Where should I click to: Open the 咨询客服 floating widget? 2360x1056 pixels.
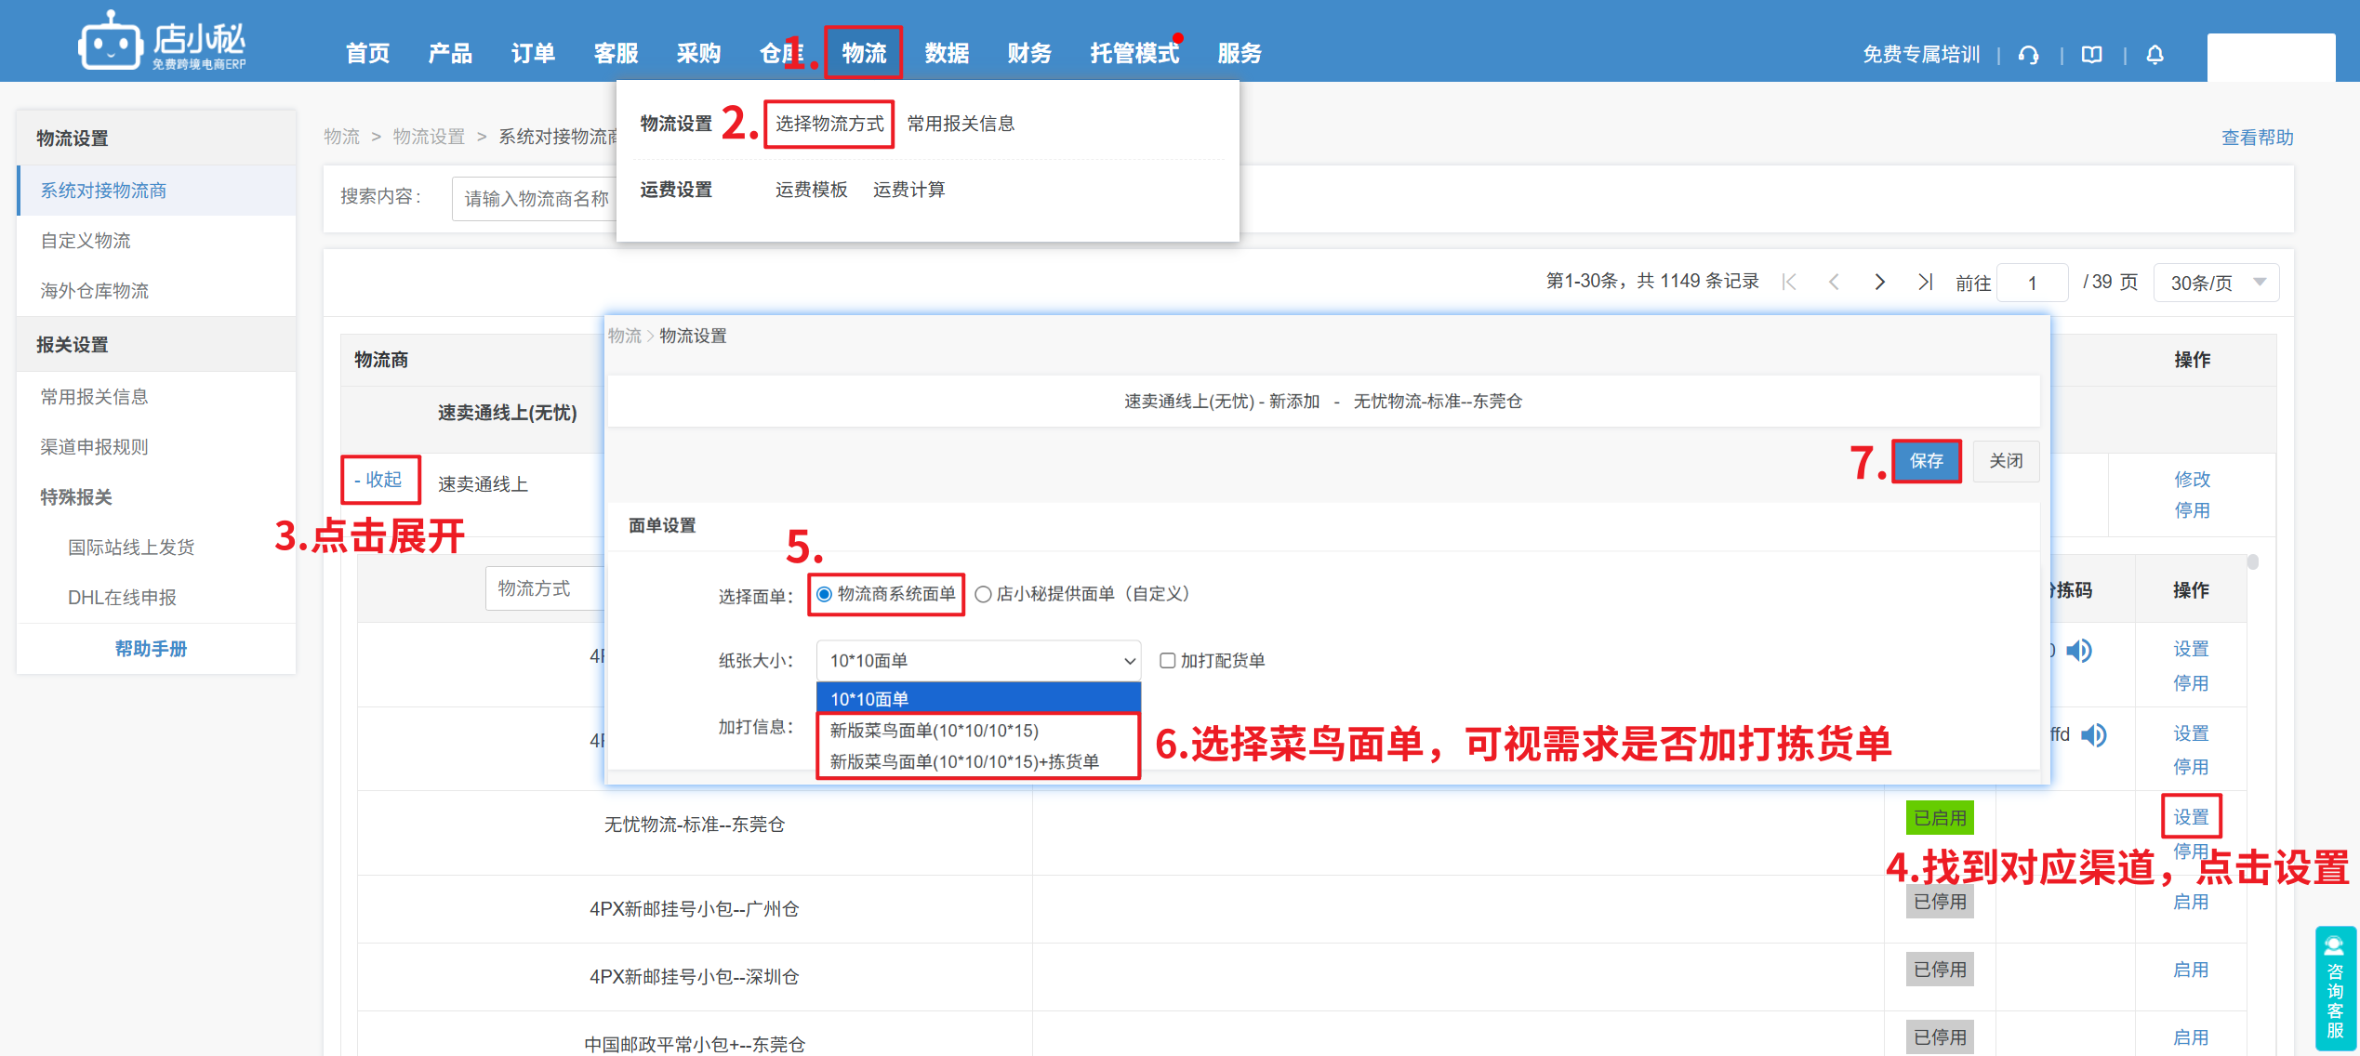point(2335,989)
